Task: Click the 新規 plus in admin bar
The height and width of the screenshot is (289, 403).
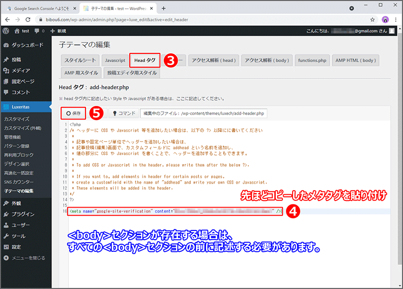Action: (58, 31)
